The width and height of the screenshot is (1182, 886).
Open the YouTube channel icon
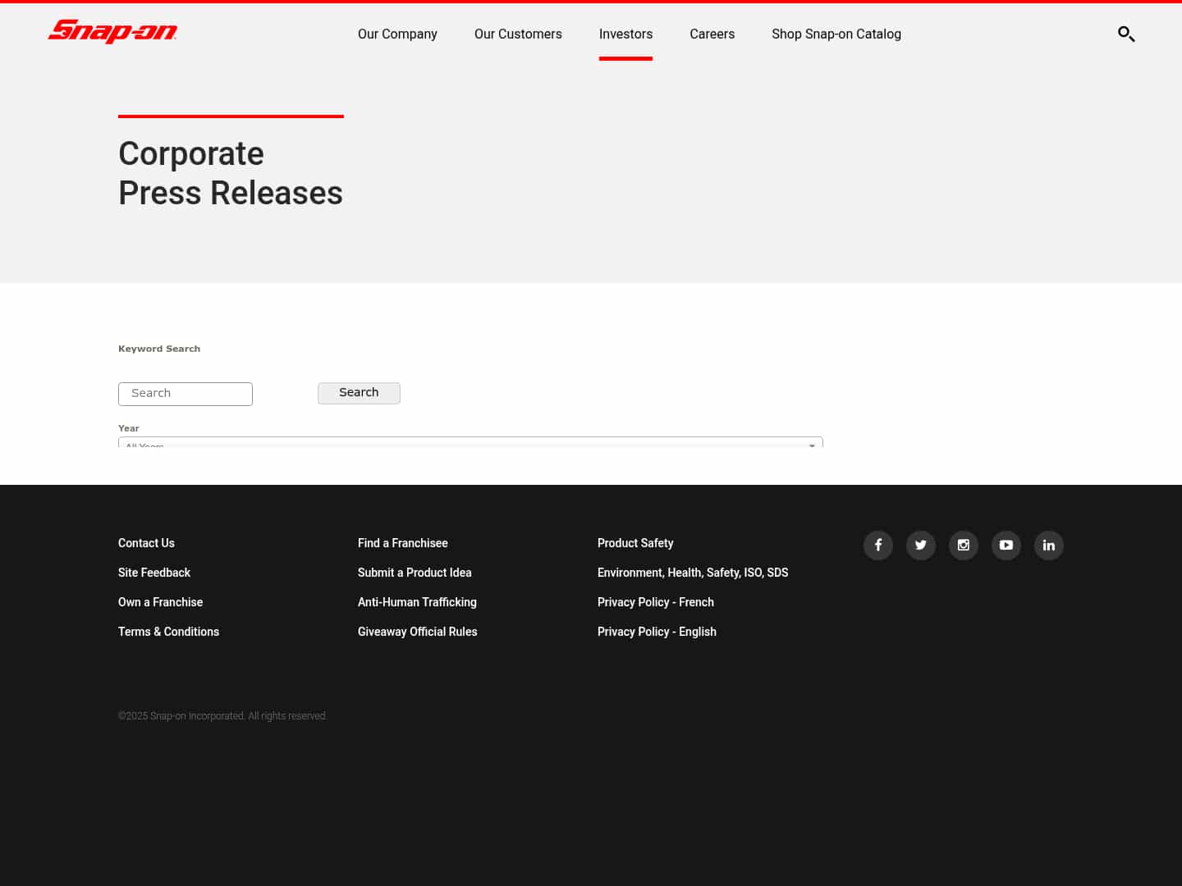1006,546
